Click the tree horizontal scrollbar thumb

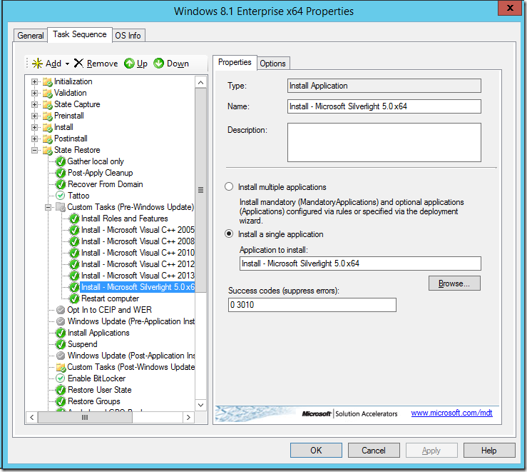click(x=85, y=418)
